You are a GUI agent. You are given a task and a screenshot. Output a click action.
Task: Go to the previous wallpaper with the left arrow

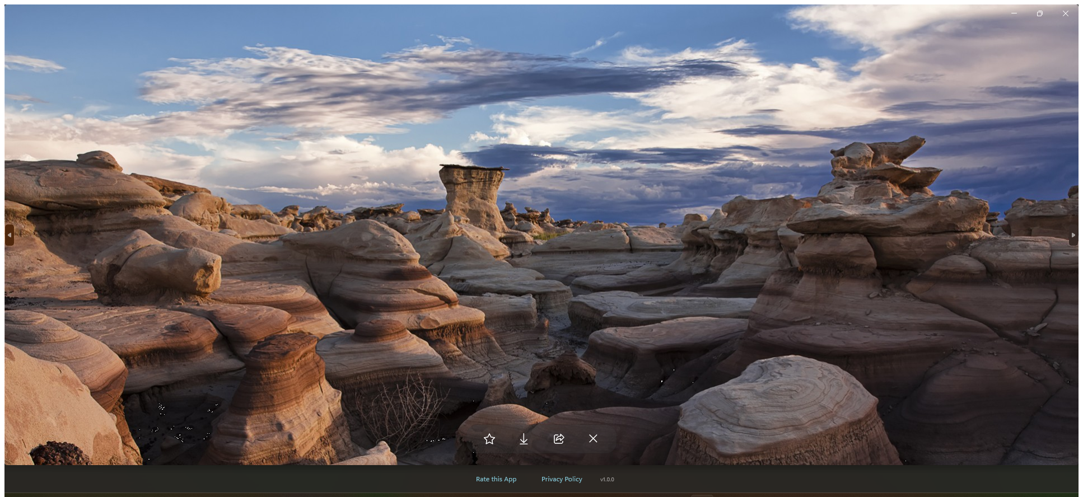[9, 235]
